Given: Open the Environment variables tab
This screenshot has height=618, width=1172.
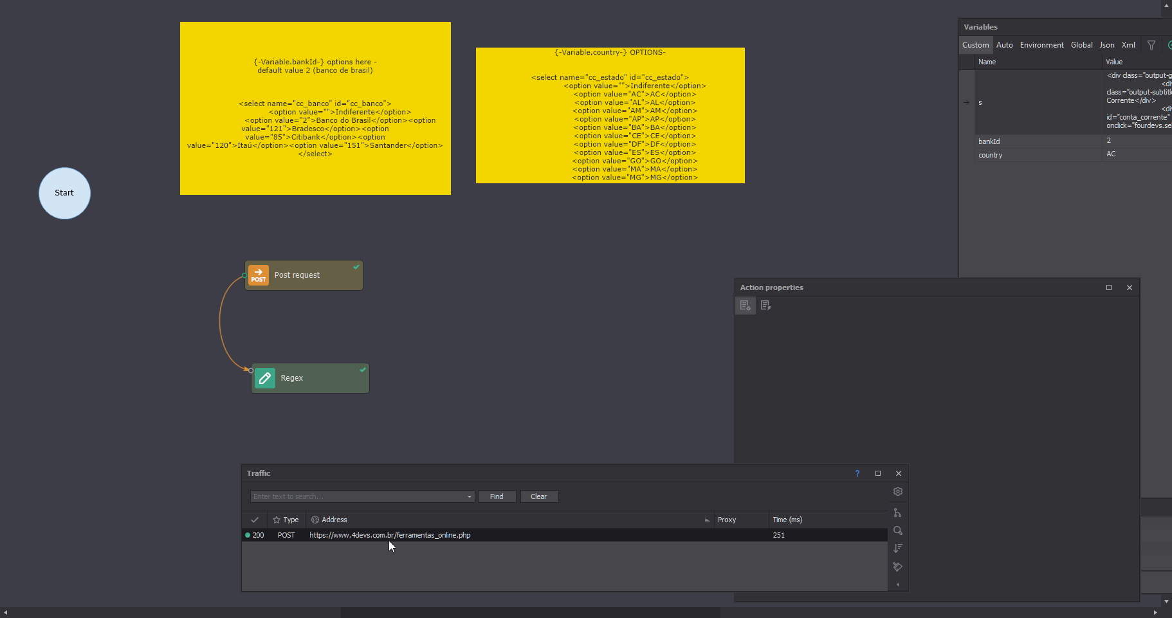Looking at the screenshot, I should pos(1041,45).
